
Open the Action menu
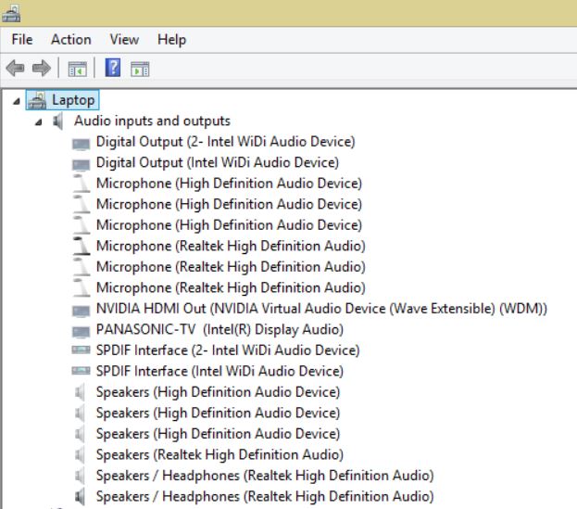70,39
